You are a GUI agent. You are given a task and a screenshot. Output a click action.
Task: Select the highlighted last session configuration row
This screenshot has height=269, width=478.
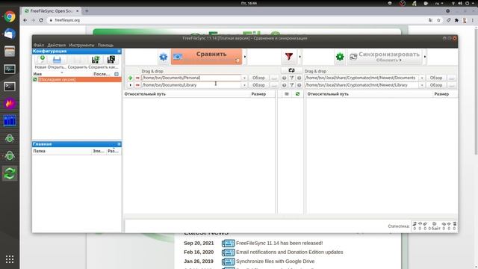click(77, 80)
